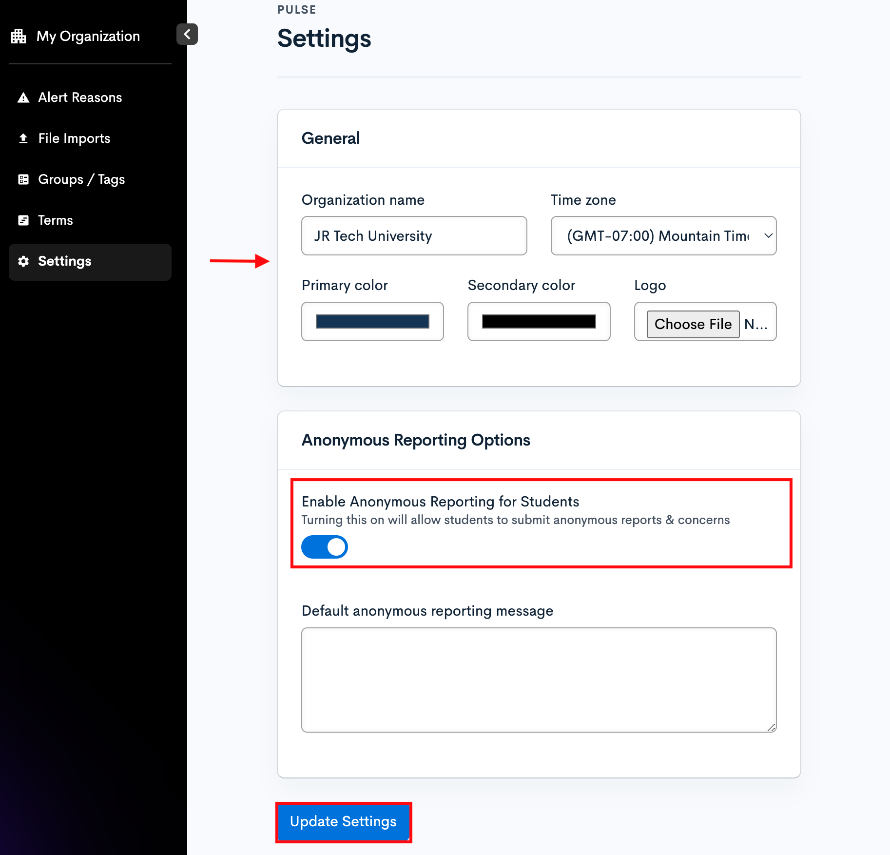Open the Time zone dropdown
This screenshot has width=890, height=855.
point(663,236)
